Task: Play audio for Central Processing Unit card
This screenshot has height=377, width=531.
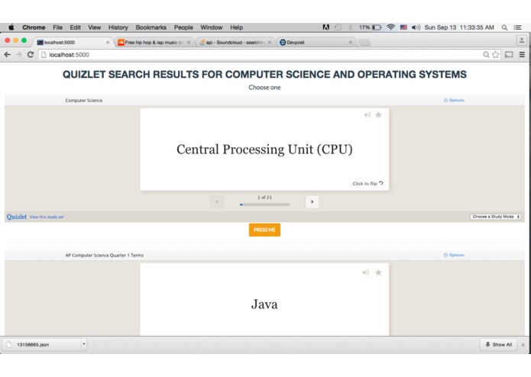Action: (x=367, y=115)
